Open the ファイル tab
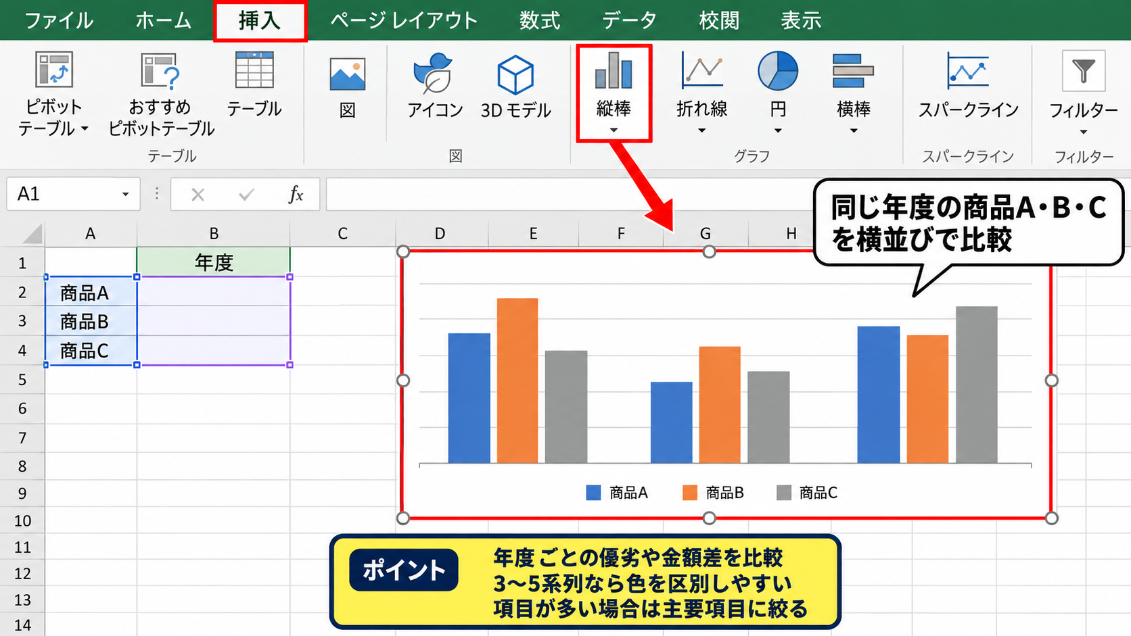 tap(59, 20)
